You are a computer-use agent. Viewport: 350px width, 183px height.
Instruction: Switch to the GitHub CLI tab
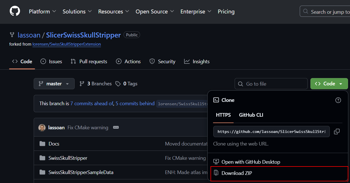pos(251,115)
